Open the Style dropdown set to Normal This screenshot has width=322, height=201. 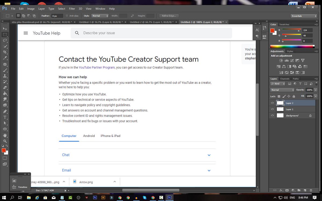coord(100,16)
